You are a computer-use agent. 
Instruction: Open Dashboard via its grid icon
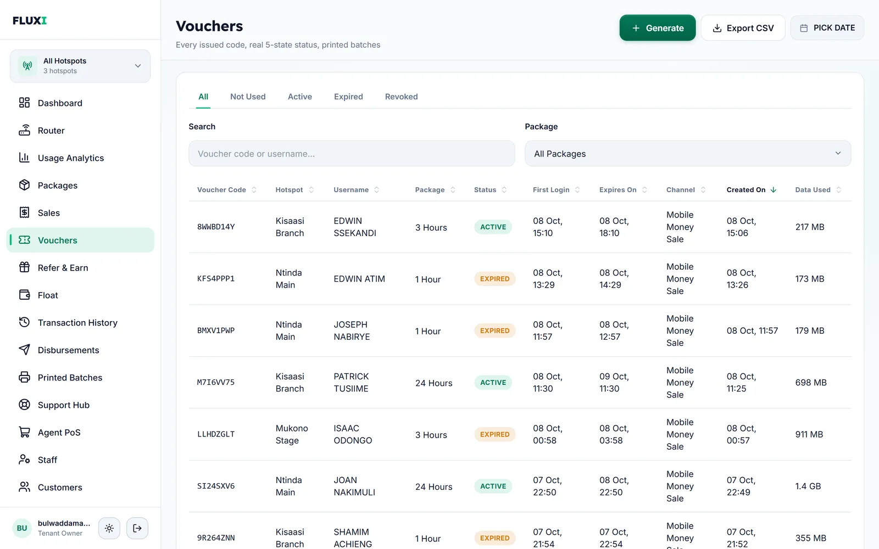click(x=24, y=103)
